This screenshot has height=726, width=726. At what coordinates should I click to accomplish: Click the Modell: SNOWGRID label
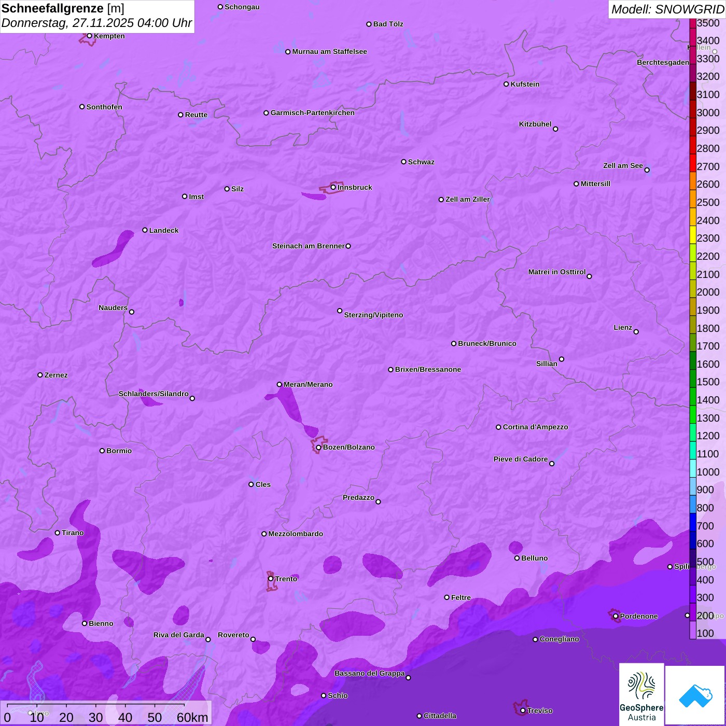coord(667,9)
